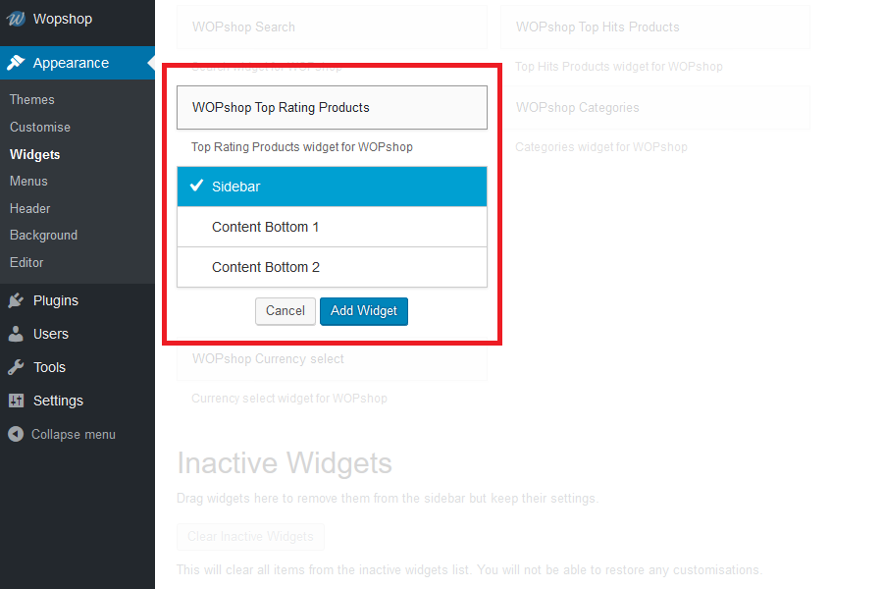Open the Menus submenu item
Screen dimensions: 883x589
(x=28, y=181)
